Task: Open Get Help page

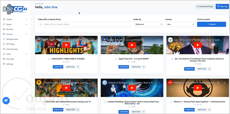Action: point(10,59)
